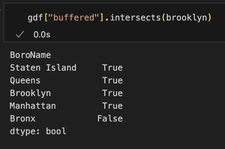Click the brooklyn argument in the code

point(186,17)
